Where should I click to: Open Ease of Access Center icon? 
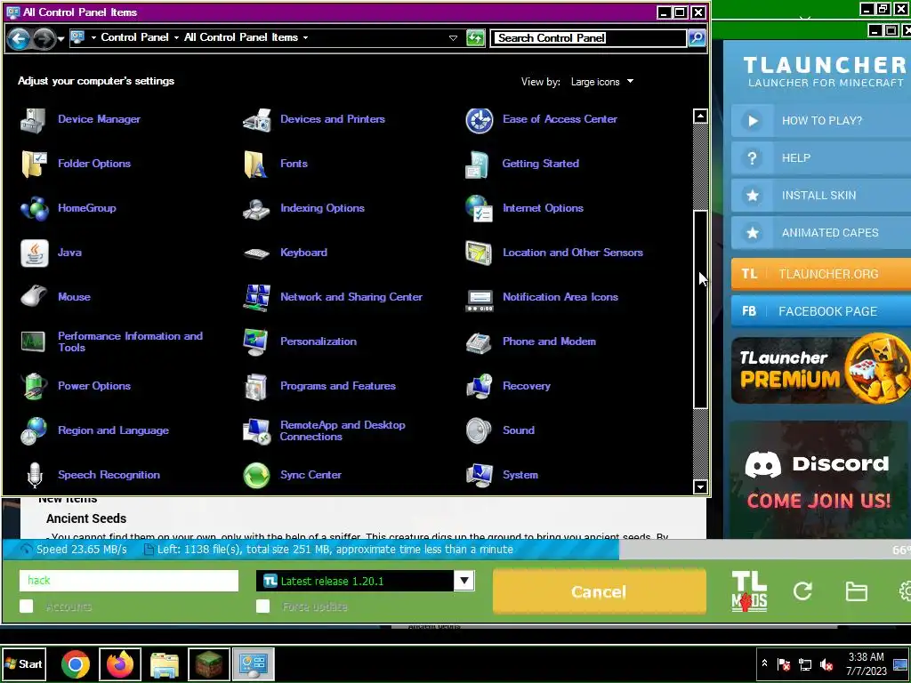[480, 120]
